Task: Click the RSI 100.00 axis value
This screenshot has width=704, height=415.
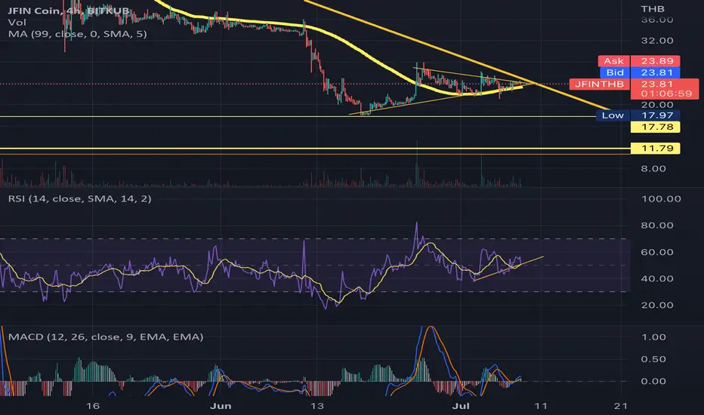Action: pos(661,198)
